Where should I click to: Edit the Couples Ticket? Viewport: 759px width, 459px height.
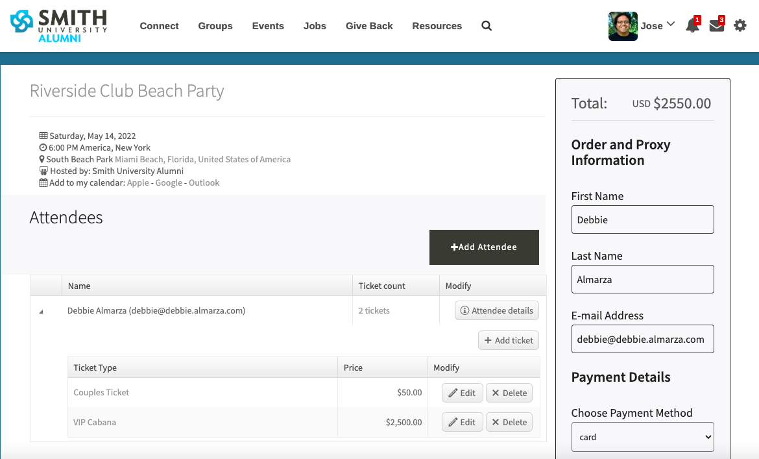tap(463, 393)
